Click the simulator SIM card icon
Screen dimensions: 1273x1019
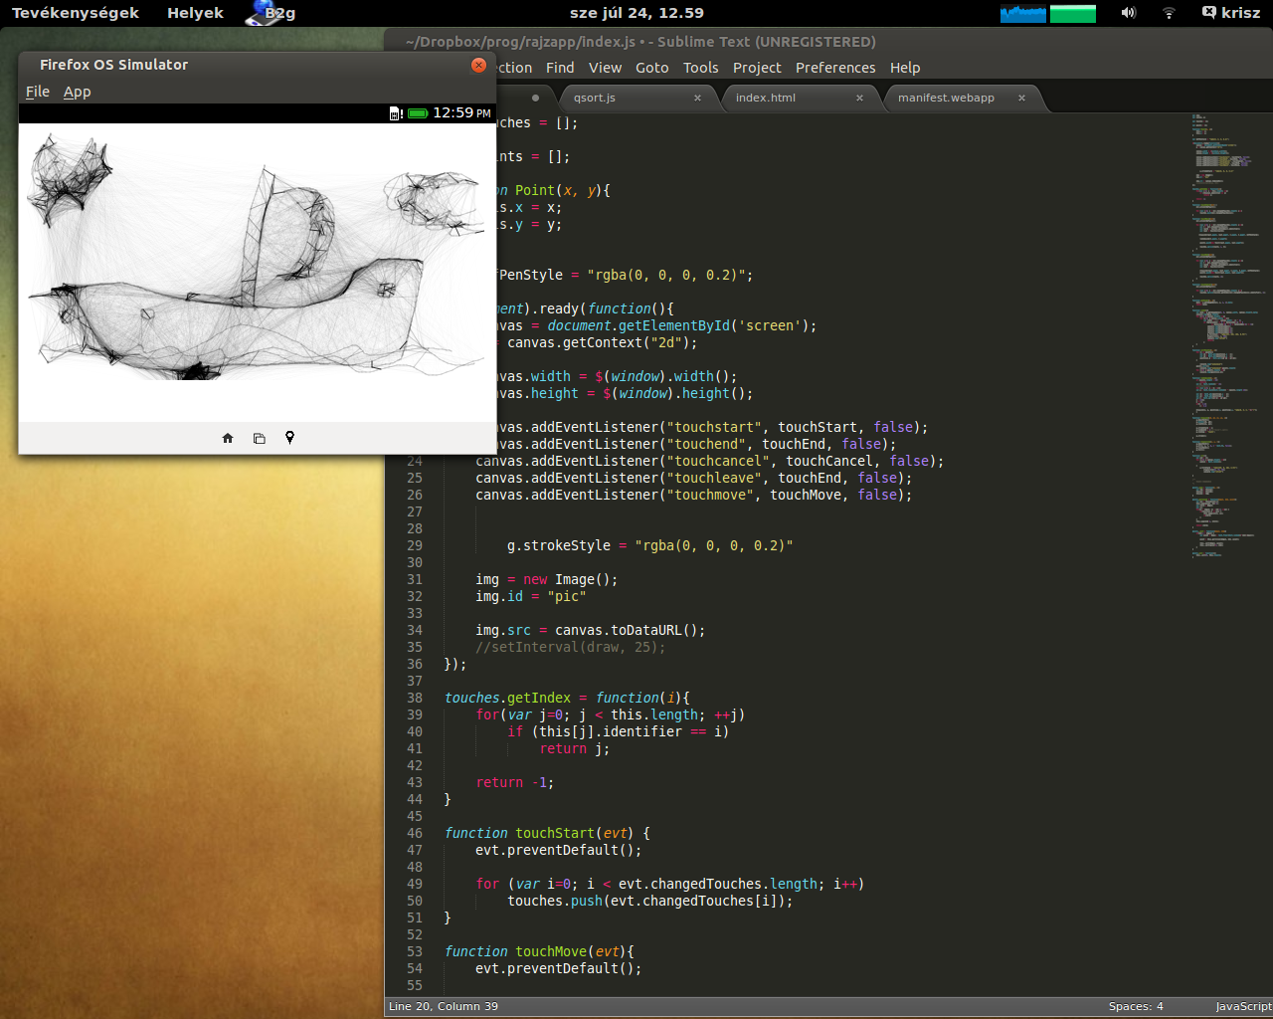click(x=396, y=113)
